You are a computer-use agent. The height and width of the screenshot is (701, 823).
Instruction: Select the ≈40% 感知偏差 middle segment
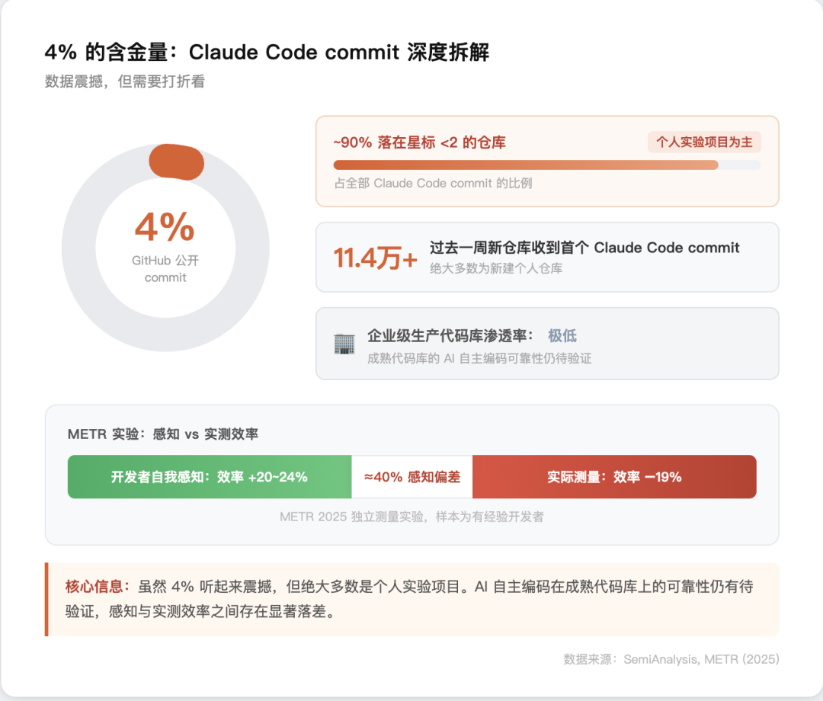412,477
